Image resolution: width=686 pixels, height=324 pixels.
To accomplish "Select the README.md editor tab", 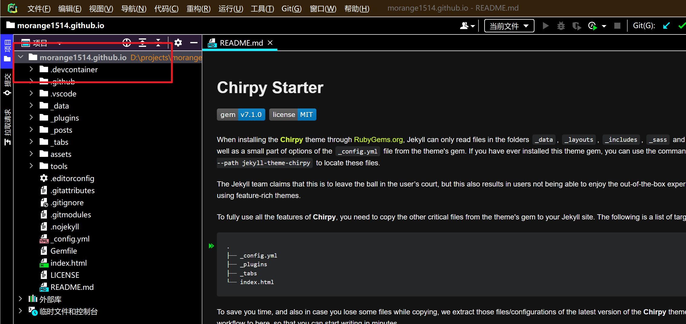I will point(239,43).
